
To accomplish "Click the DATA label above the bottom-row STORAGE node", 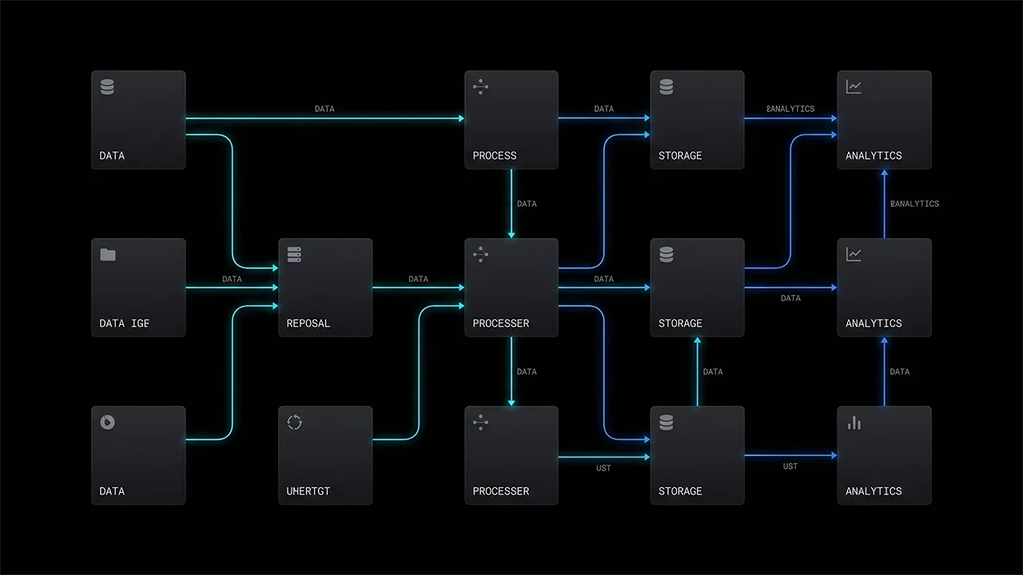I will tap(713, 371).
